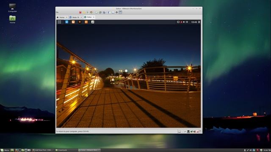Select the Solus VMware task in taskbar
The height and width of the screenshot is (152, 271).
click(89, 150)
